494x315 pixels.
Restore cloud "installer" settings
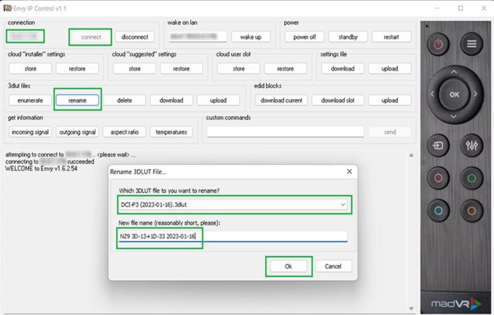tap(77, 68)
